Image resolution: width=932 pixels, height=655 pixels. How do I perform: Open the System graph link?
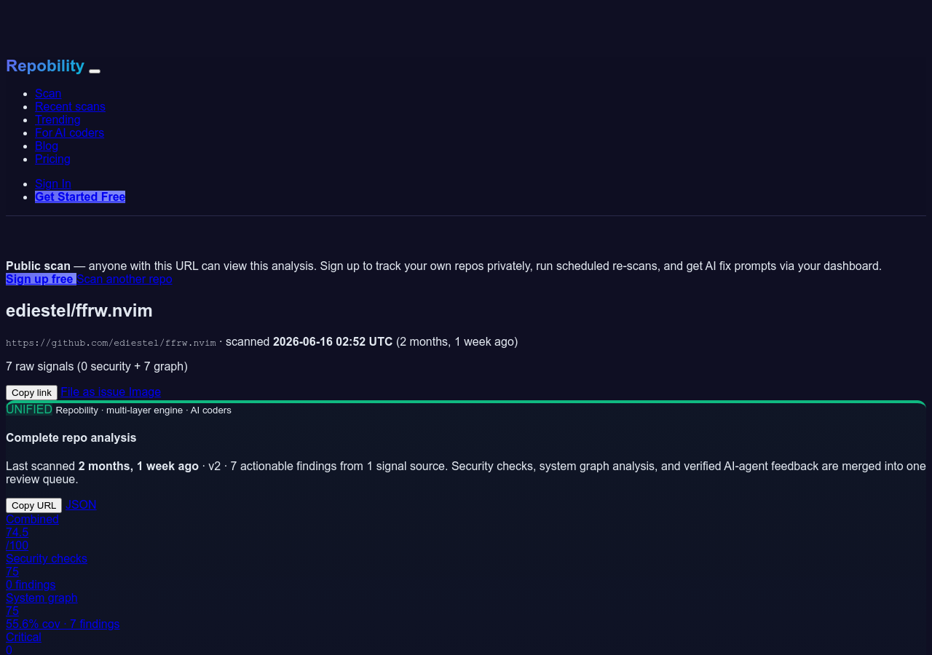(x=42, y=598)
